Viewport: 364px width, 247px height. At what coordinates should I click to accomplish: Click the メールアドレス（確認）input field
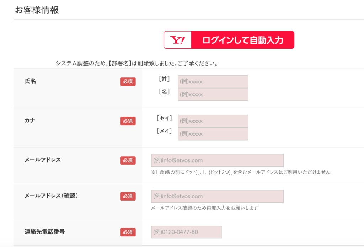[217, 196]
